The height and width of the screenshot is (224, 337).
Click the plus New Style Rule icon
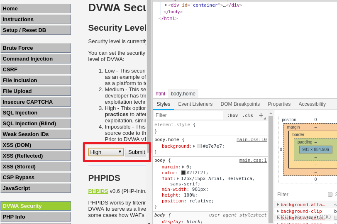pos(261,115)
